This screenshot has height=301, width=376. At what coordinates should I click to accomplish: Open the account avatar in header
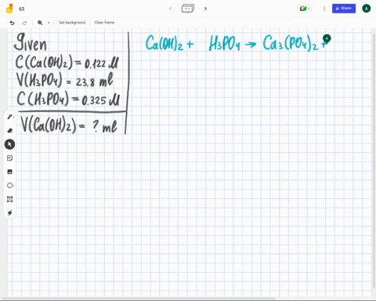[367, 9]
